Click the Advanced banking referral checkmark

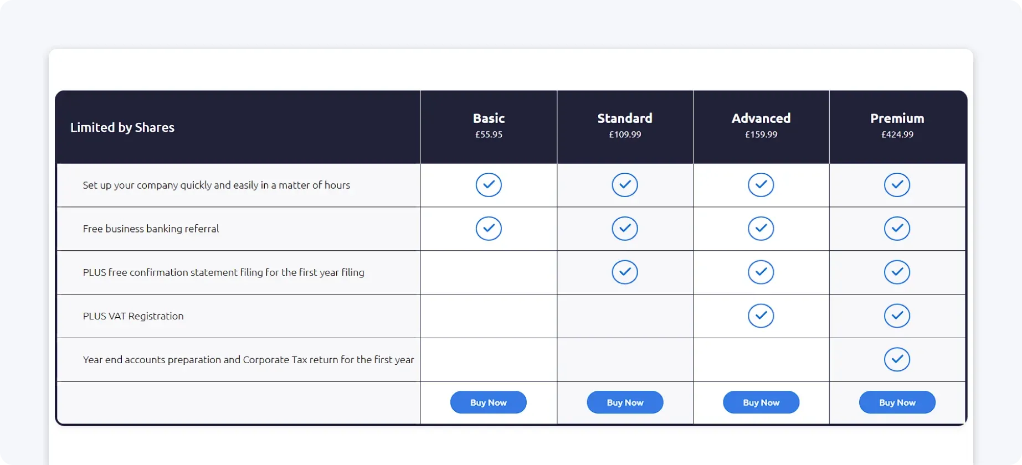(761, 228)
